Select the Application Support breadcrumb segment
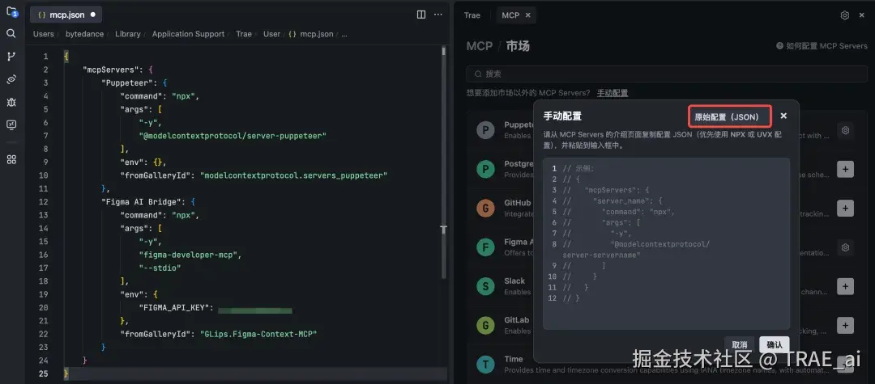Image resolution: width=875 pixels, height=384 pixels. click(188, 34)
